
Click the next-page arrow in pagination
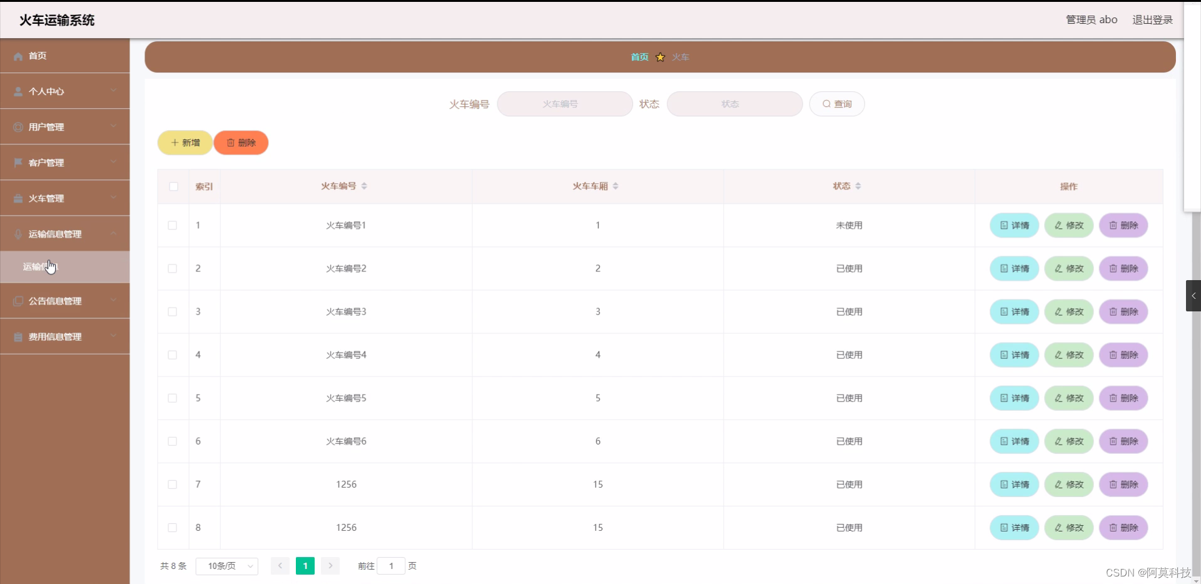pyautogui.click(x=330, y=566)
